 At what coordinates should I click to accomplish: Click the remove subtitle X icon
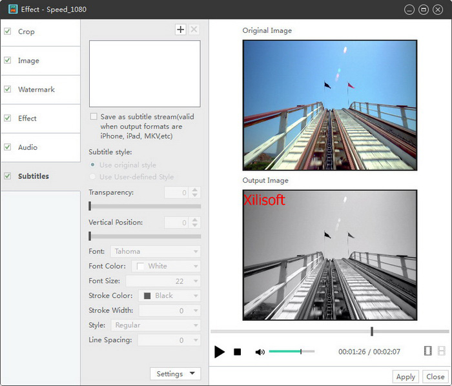(194, 30)
